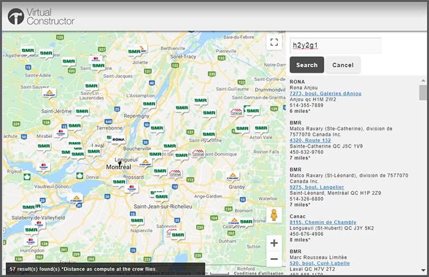Click phone number 514-355-7889

point(306,105)
